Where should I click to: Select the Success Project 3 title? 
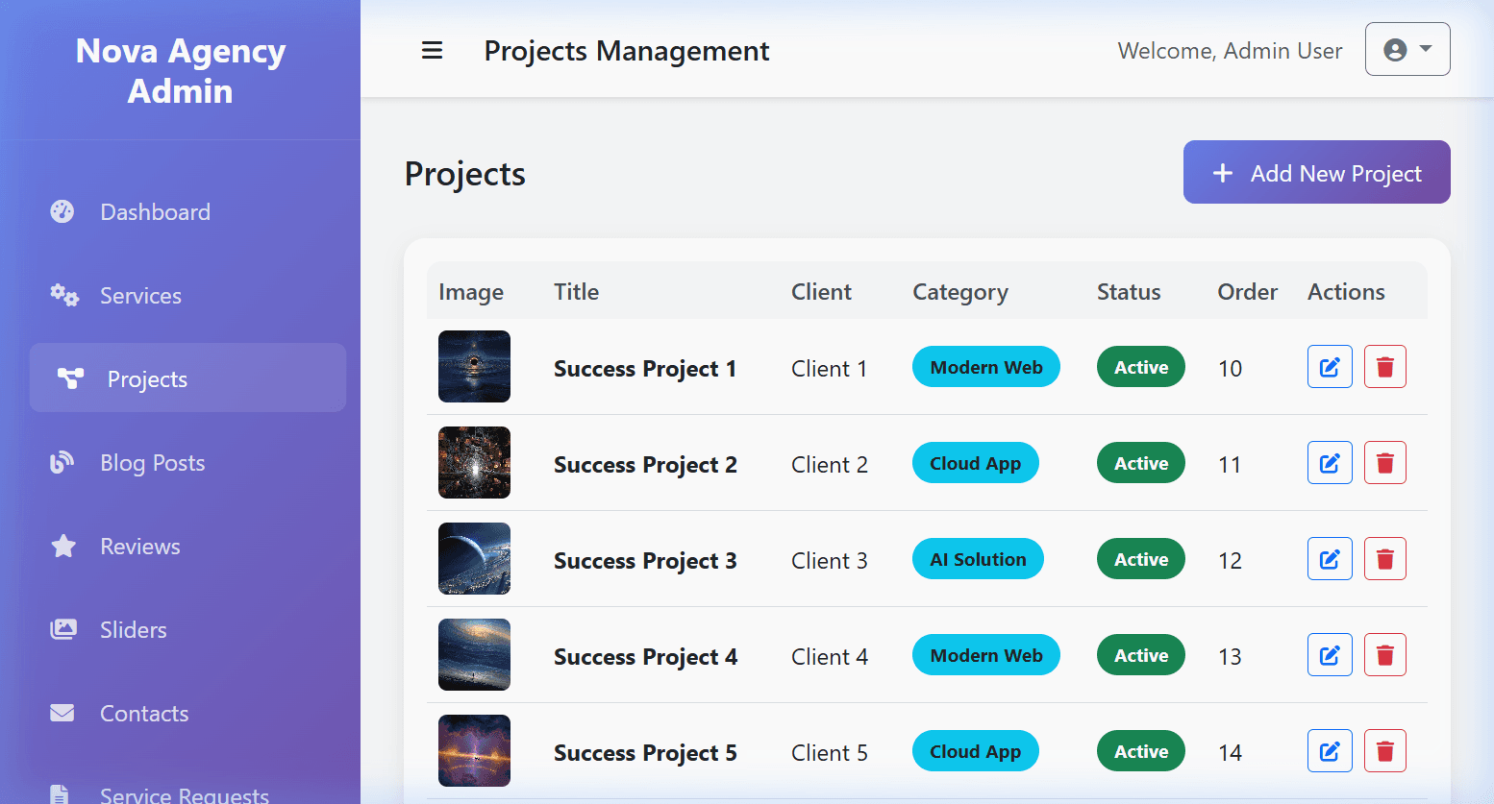click(x=645, y=561)
